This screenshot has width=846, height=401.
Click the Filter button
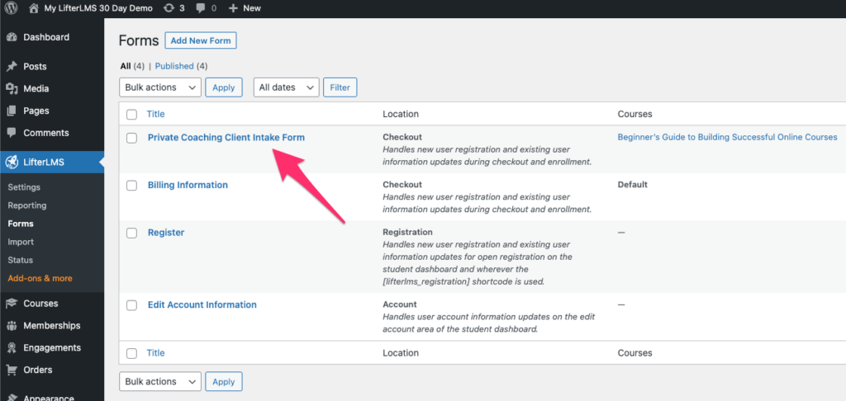point(340,87)
